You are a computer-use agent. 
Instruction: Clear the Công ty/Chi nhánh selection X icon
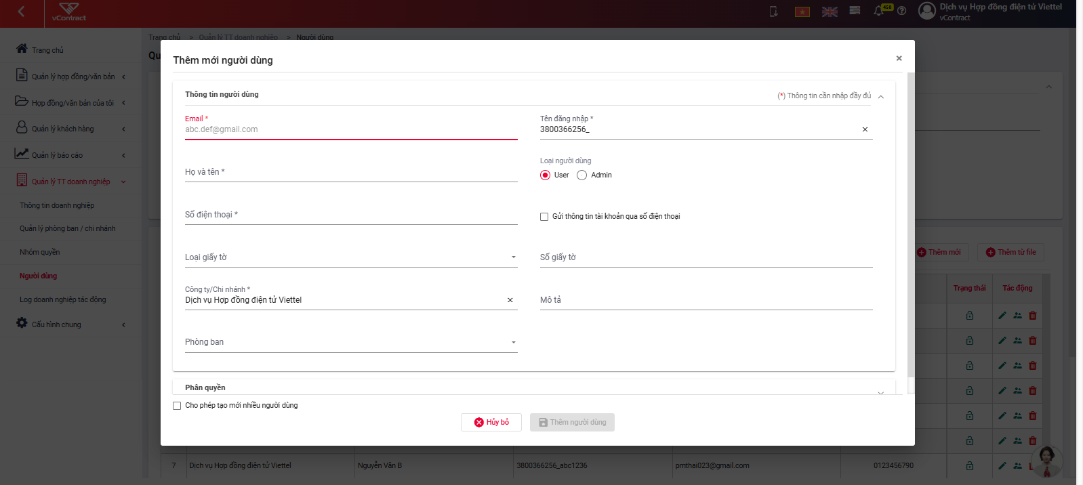[510, 300]
